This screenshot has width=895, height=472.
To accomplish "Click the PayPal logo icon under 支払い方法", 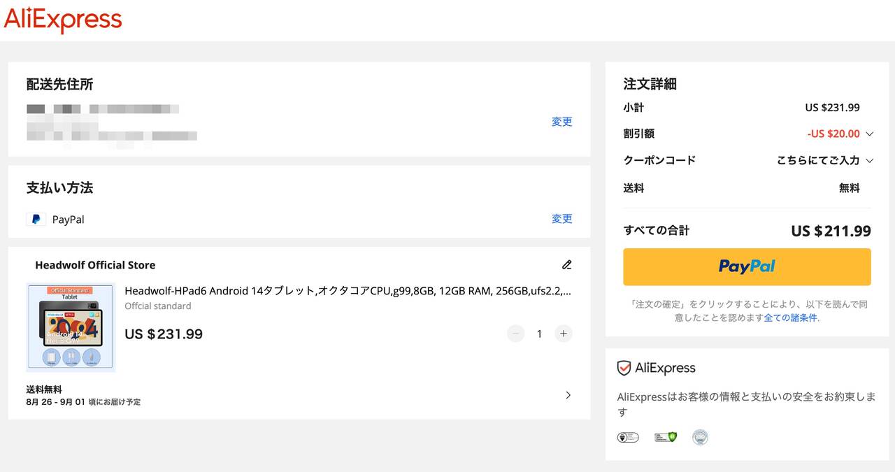I will (x=36, y=220).
